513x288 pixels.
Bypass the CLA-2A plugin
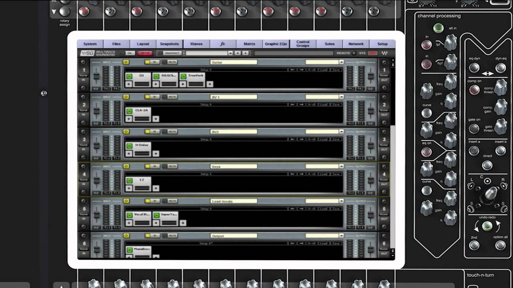129,111
